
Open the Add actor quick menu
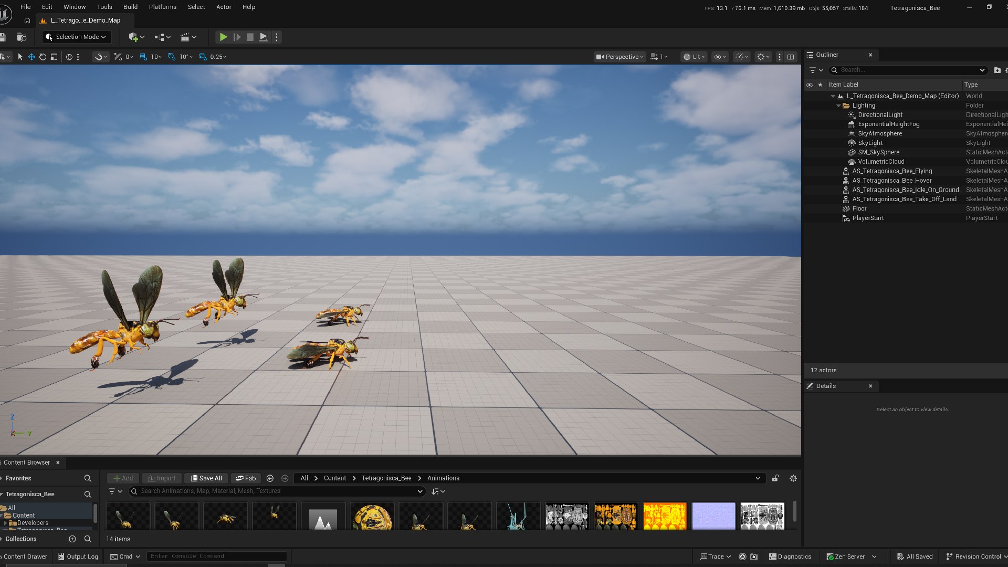(x=136, y=37)
